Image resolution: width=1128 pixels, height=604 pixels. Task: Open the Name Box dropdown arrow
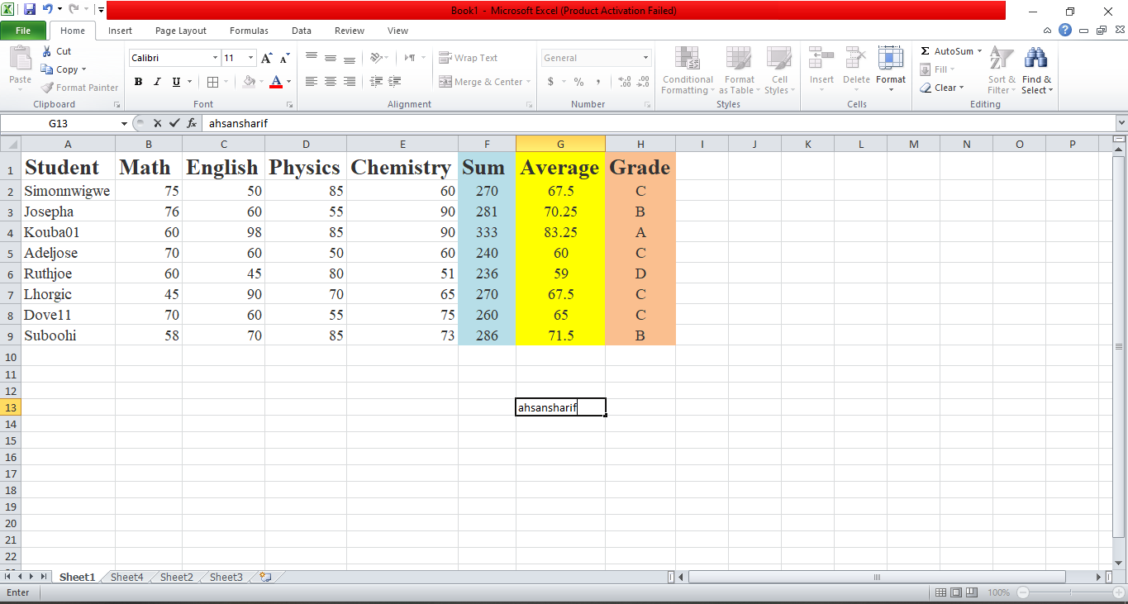coord(125,123)
